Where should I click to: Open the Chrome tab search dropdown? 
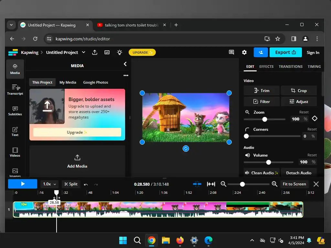[x=11, y=25]
